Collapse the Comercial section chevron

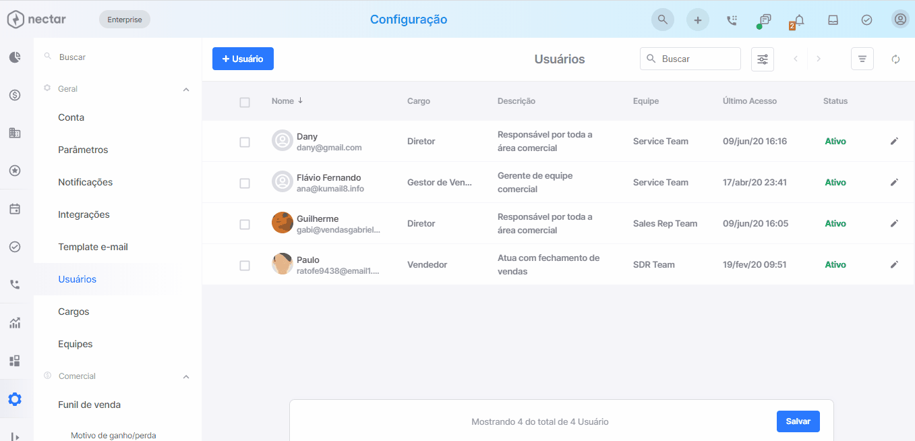[186, 376]
